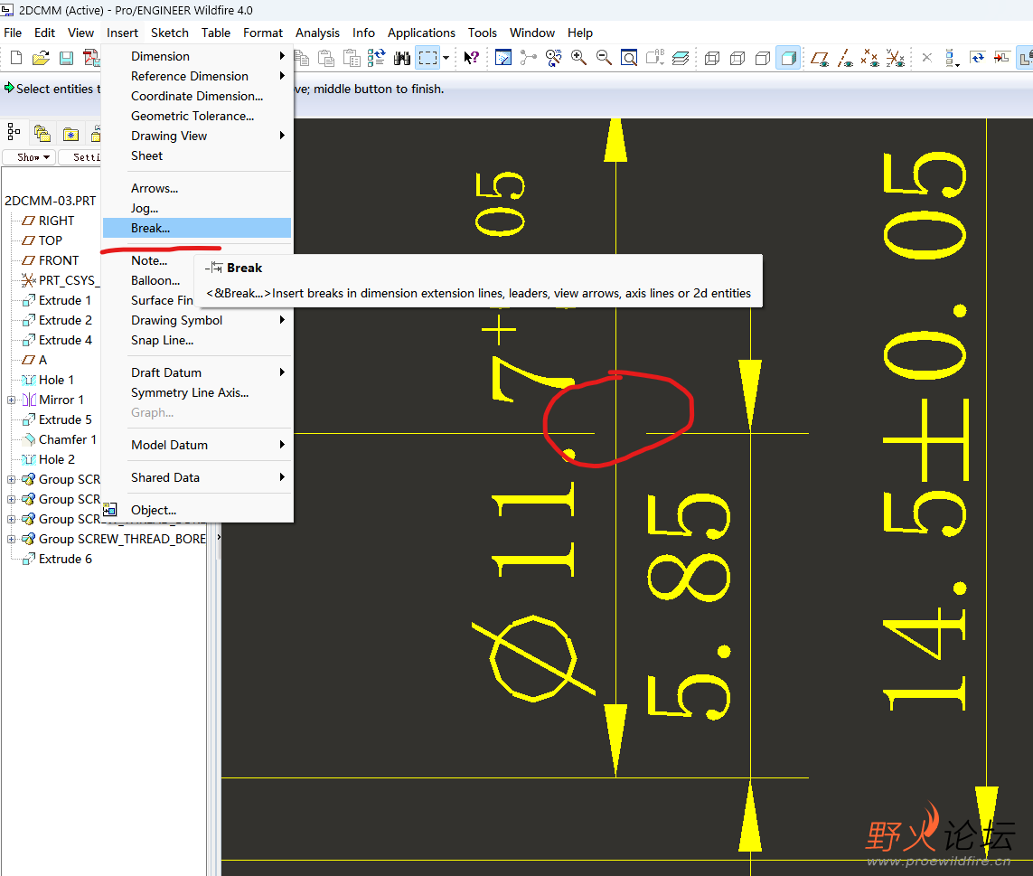Click the regenerate/update list icon
The image size is (1033, 876).
pyautogui.click(x=376, y=58)
